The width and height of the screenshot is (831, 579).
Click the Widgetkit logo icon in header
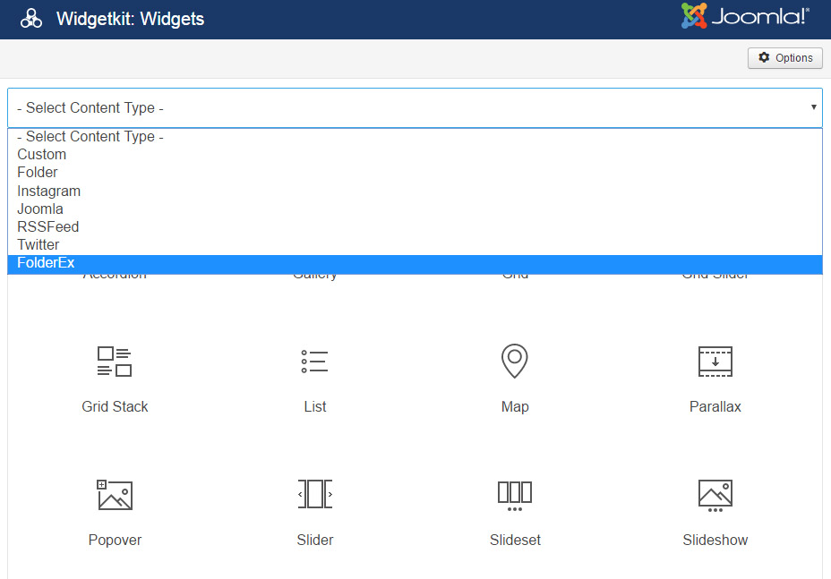pos(31,19)
